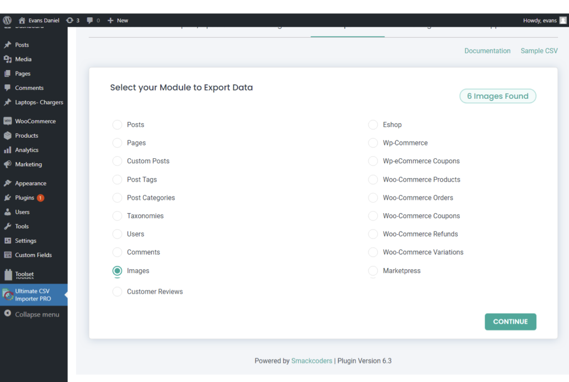Select the Eshop radio button
Viewport: 569px width, 382px height.
pos(373,125)
